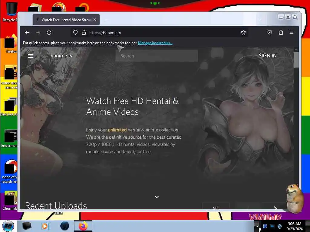Click the SIGN IN button
This screenshot has width=310, height=232.
[268, 56]
